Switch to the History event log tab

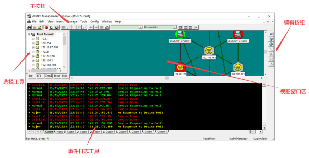(x=60, y=132)
